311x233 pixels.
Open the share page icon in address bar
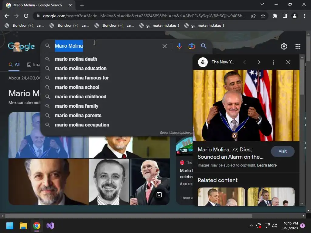pyautogui.click(x=253, y=16)
